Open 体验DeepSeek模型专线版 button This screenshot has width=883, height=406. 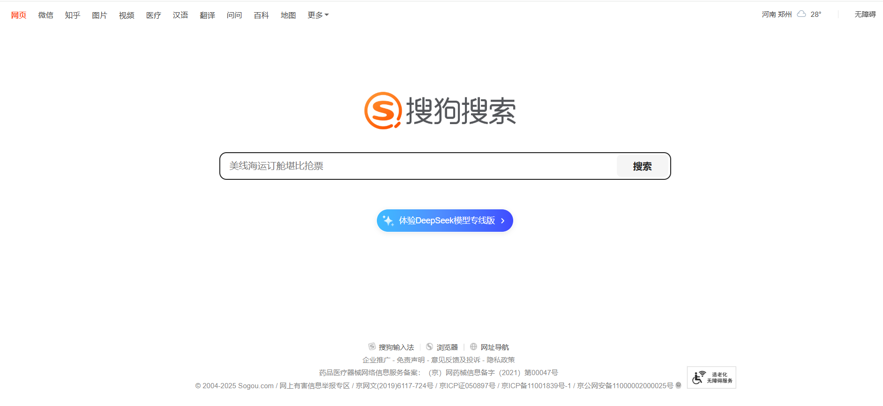pos(445,221)
